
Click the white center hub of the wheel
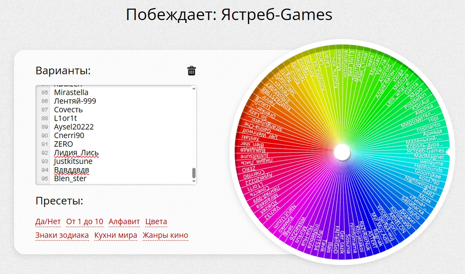click(x=342, y=152)
